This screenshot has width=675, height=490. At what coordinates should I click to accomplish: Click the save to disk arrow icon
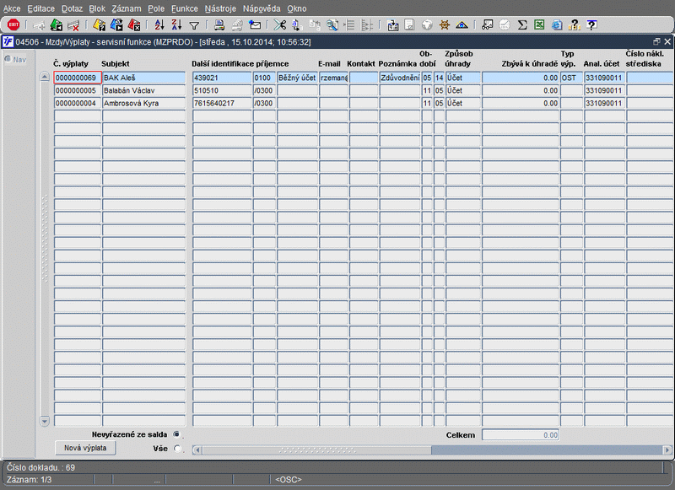pyautogui.click(x=392, y=25)
